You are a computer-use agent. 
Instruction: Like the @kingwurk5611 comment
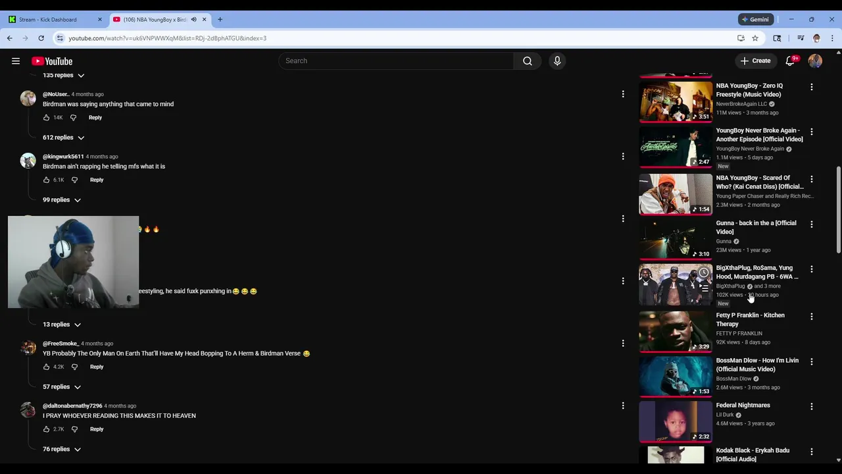tap(46, 180)
